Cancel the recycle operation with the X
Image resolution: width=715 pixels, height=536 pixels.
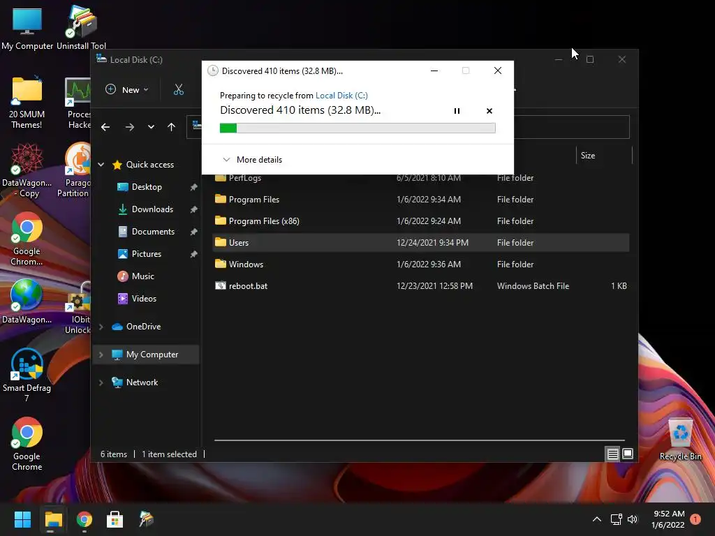coord(489,111)
